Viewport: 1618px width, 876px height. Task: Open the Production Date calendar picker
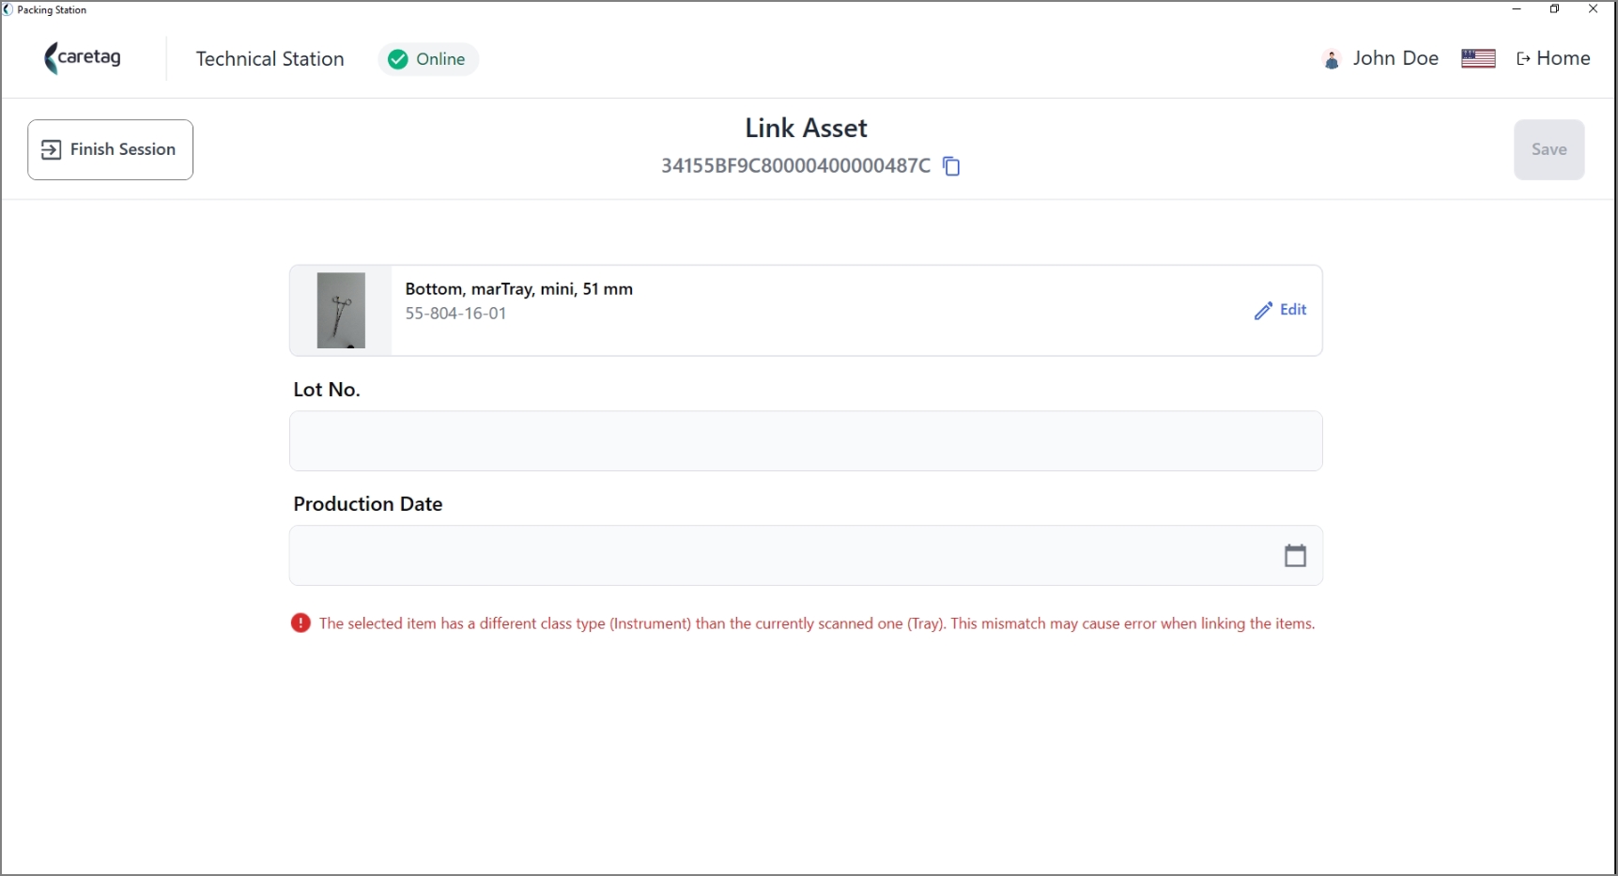[1295, 556]
